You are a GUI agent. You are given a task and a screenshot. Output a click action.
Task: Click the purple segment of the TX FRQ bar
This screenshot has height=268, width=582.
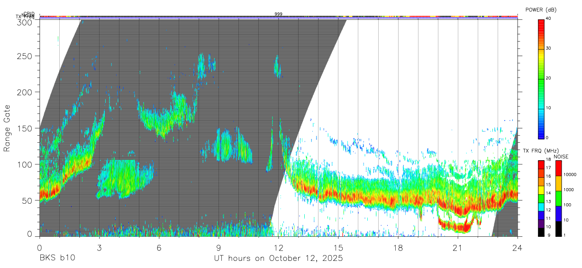[x=541, y=224]
